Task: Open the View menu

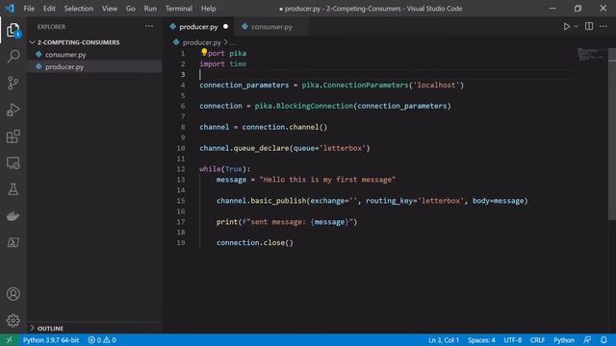Action: [x=110, y=9]
